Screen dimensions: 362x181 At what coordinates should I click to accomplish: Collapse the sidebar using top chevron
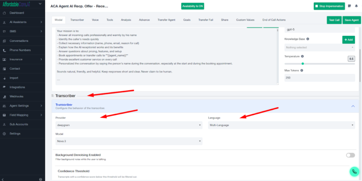40,4
